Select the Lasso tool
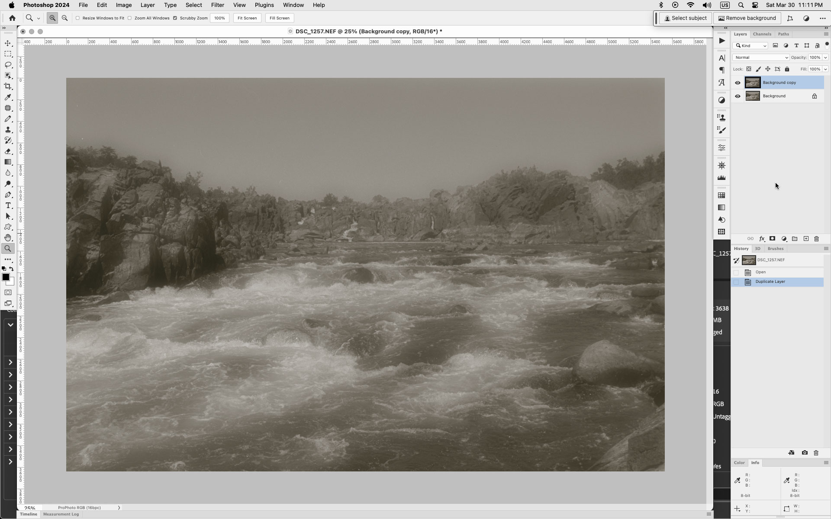 click(8, 65)
